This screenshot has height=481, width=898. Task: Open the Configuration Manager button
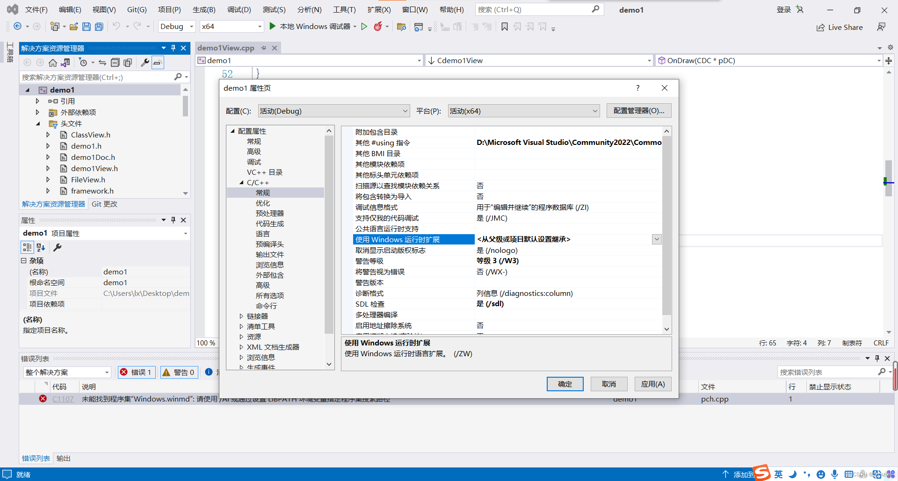(x=638, y=111)
